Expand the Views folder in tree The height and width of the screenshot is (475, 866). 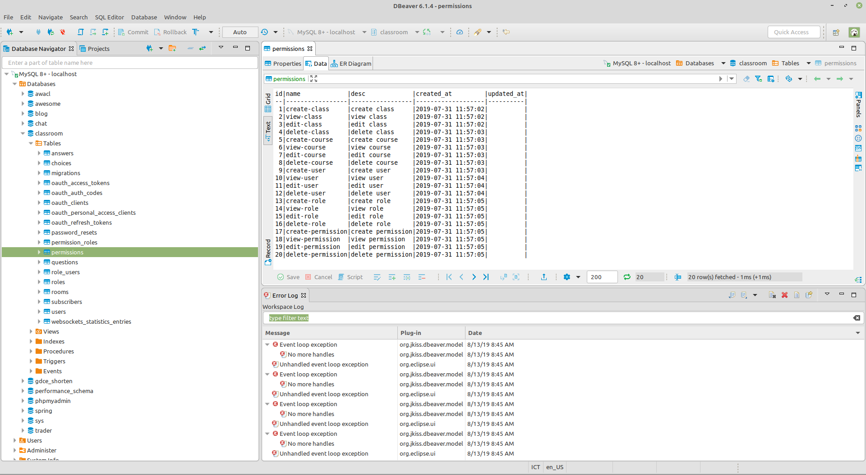pyautogui.click(x=31, y=331)
